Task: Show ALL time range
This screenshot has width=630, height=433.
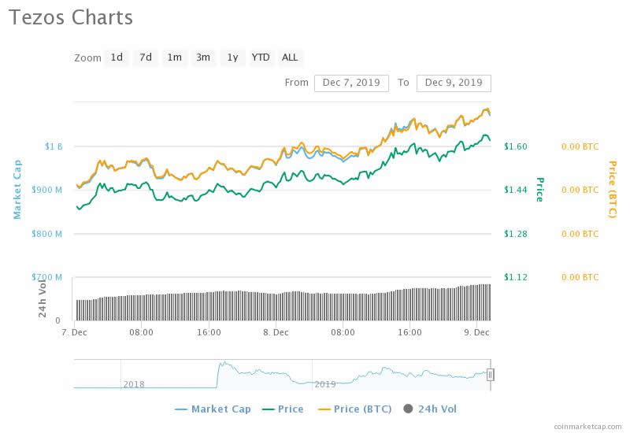Action: pos(290,57)
